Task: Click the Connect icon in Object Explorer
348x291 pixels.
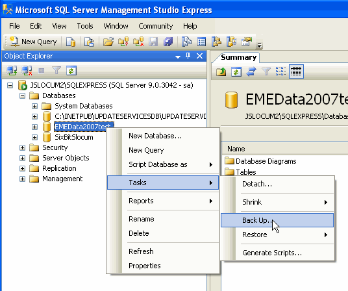Action: point(12,71)
